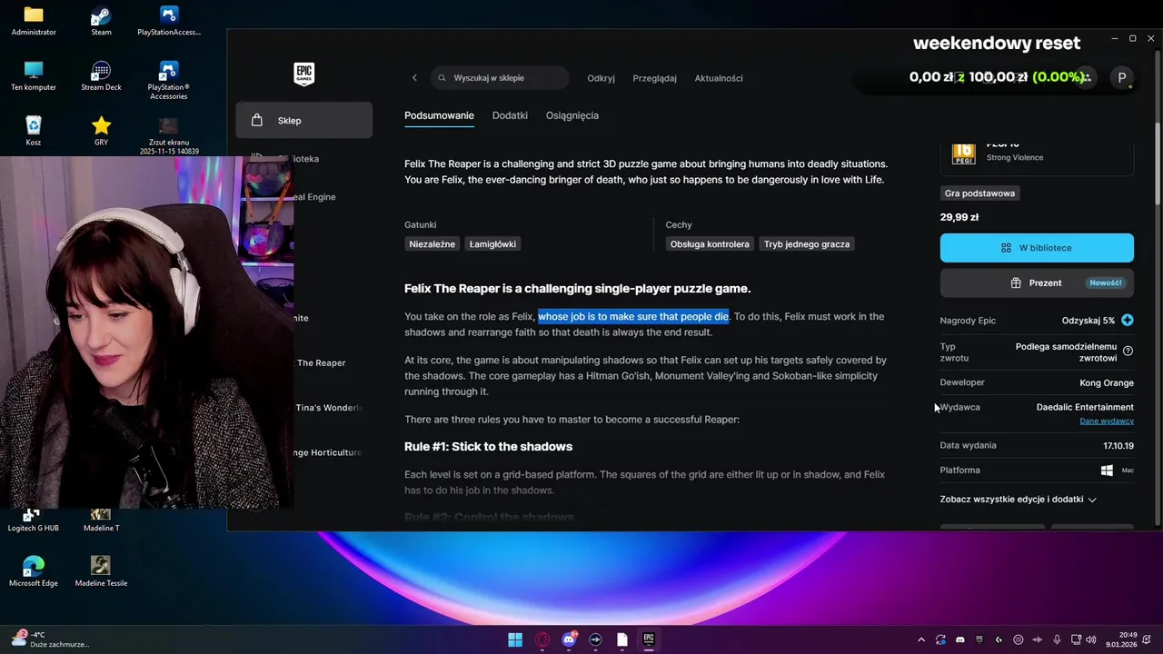Click the plus icon next to Odzyskaj 5%
1163x654 pixels.
pos(1128,321)
